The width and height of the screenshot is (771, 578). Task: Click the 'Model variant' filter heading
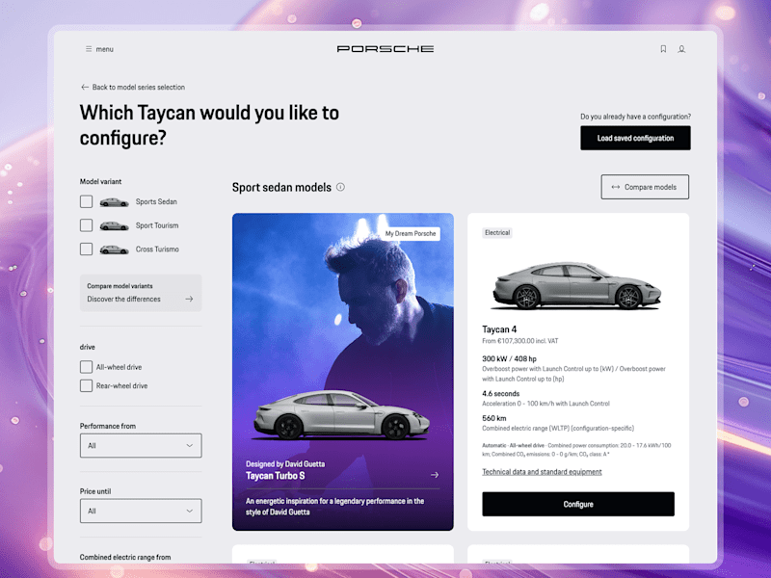(x=100, y=181)
